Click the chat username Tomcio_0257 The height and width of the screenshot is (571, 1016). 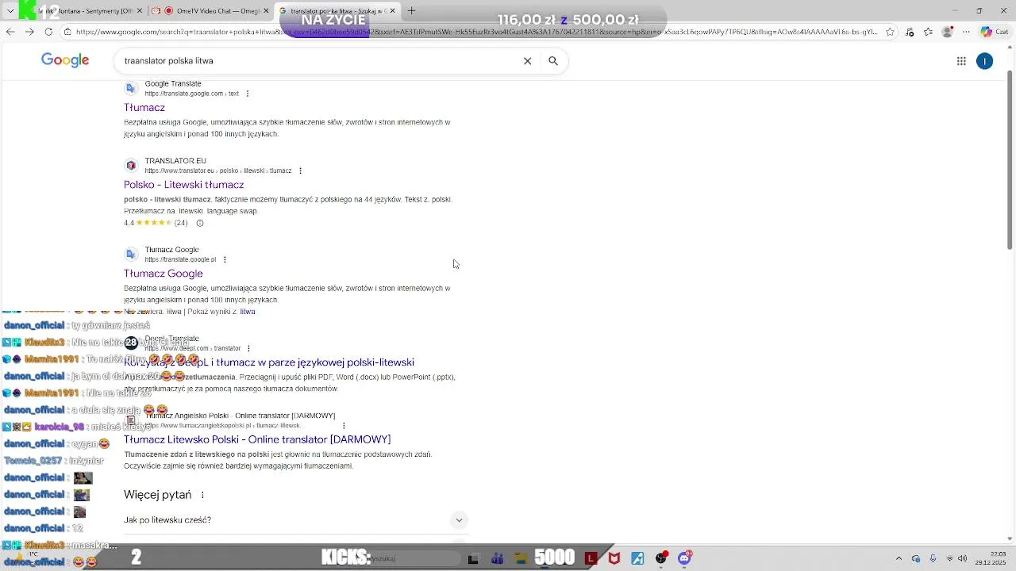(x=33, y=461)
